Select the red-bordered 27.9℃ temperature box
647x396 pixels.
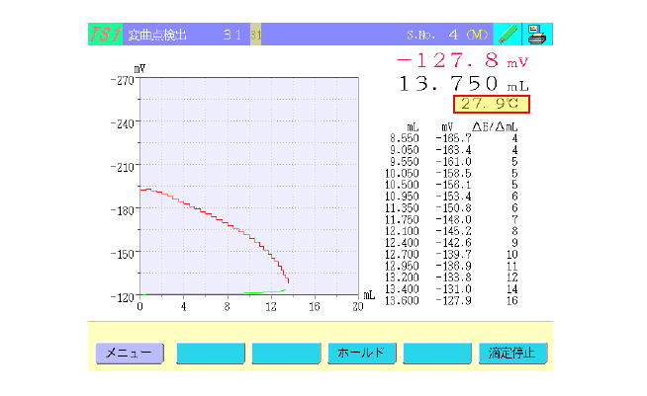pyautogui.click(x=492, y=104)
